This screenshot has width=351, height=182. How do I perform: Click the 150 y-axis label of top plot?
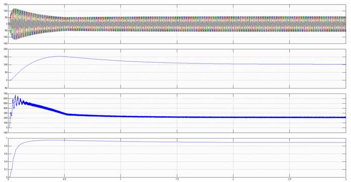point(5,5)
